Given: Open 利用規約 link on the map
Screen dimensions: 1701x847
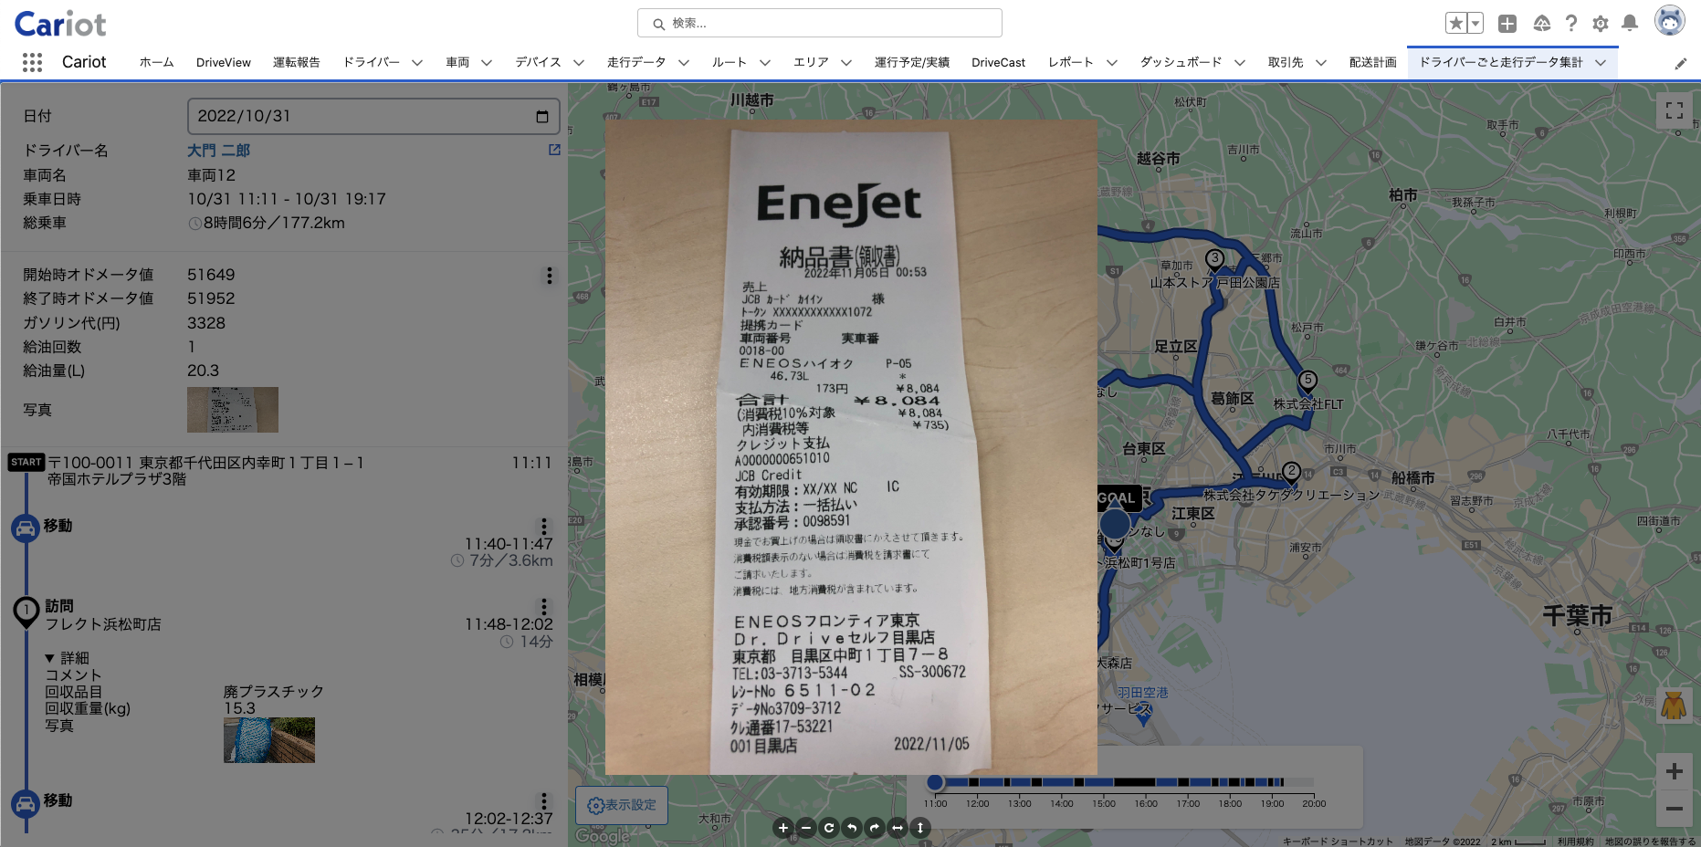Looking at the screenshot, I should coord(1576,842).
